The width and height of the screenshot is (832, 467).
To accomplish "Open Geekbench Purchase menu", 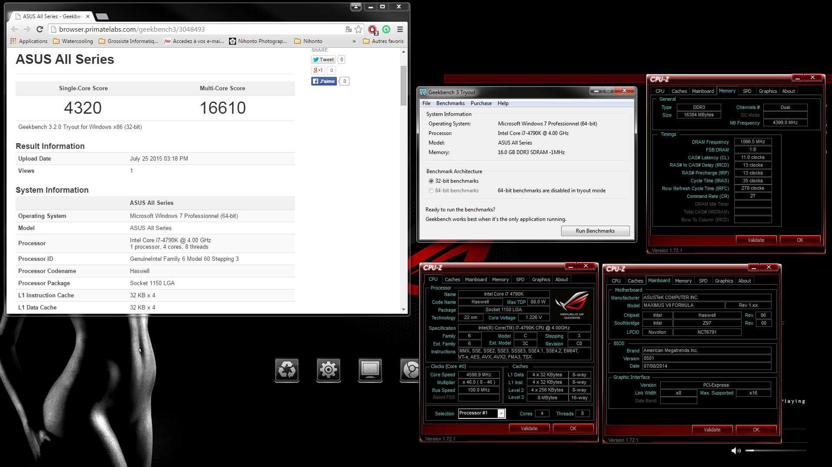I will click(x=481, y=103).
